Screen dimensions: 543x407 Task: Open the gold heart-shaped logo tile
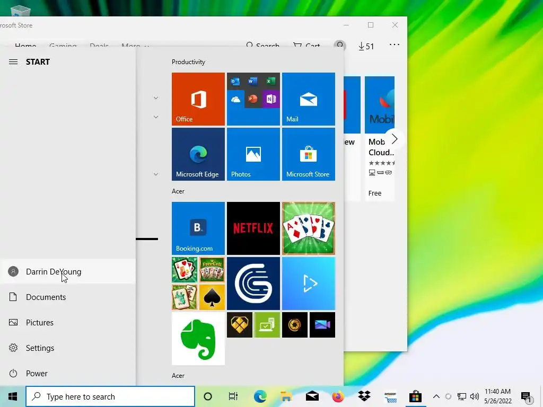click(240, 325)
